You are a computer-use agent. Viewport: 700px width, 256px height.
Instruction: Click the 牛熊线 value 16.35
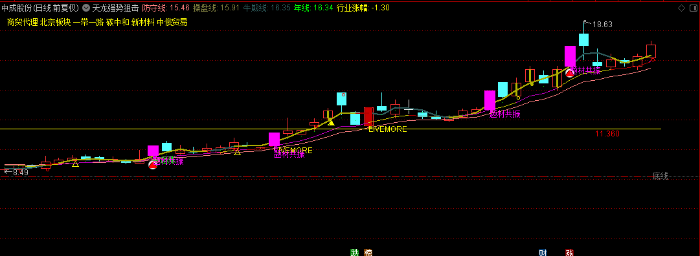pyautogui.click(x=281, y=8)
